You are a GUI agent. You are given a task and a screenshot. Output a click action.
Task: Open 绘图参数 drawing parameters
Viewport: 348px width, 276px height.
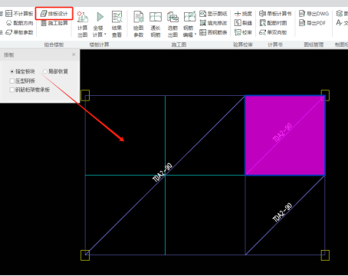pos(139,24)
